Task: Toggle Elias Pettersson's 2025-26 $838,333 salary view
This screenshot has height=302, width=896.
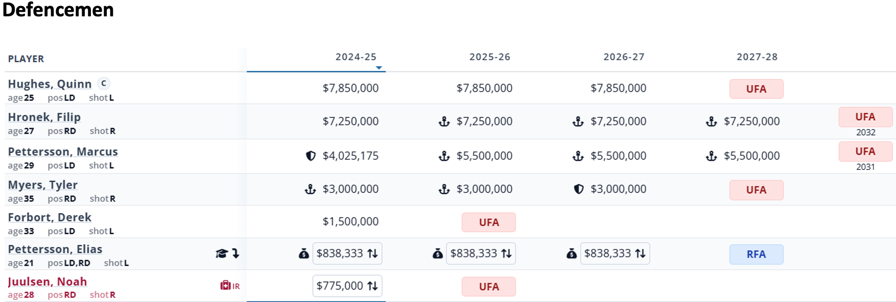Action: (481, 254)
